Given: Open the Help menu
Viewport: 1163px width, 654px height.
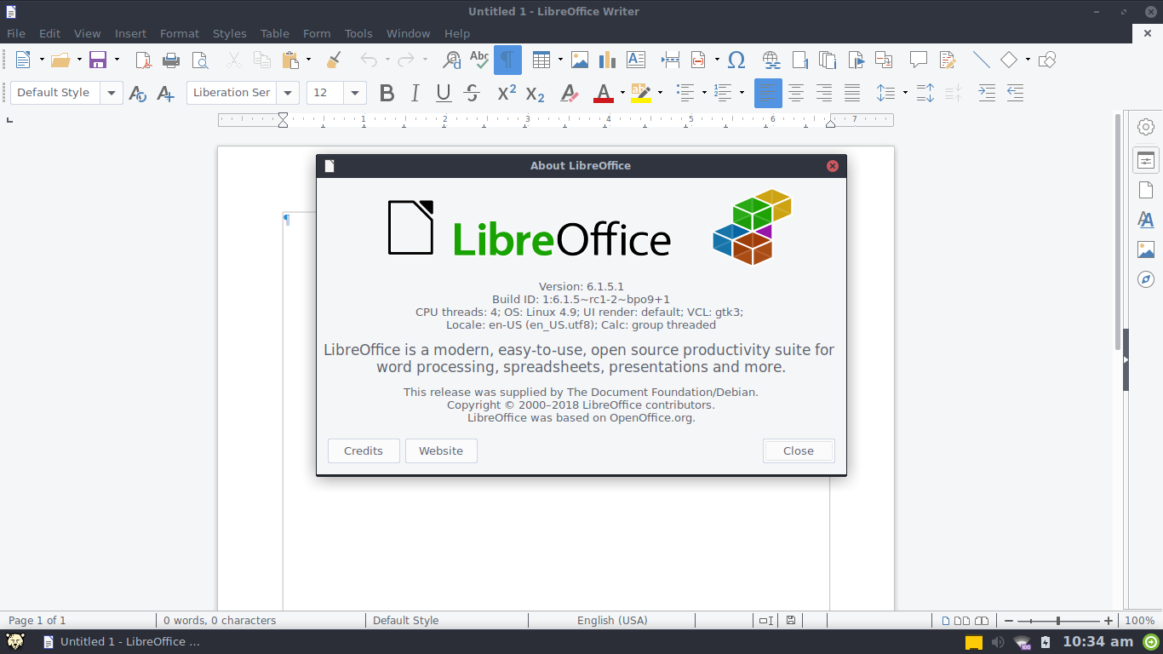Looking at the screenshot, I should point(457,33).
